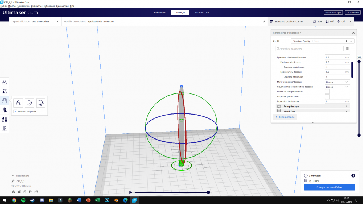Enable Filtrer les très petits trous
363x204 pixels.
[x=327, y=92]
